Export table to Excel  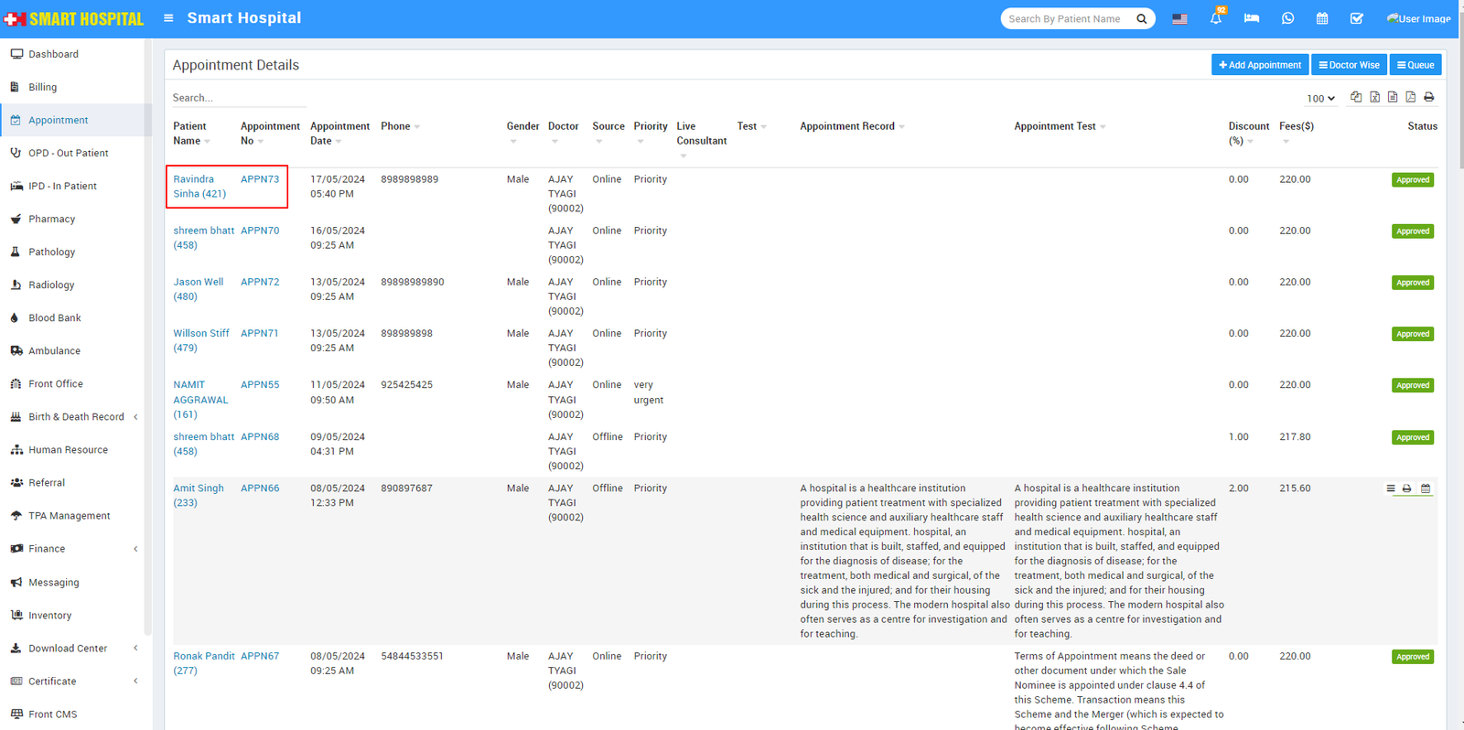[x=1374, y=97]
